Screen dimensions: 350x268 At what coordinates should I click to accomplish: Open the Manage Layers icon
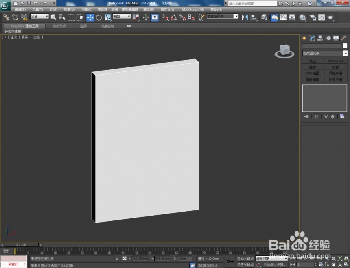pos(264,17)
